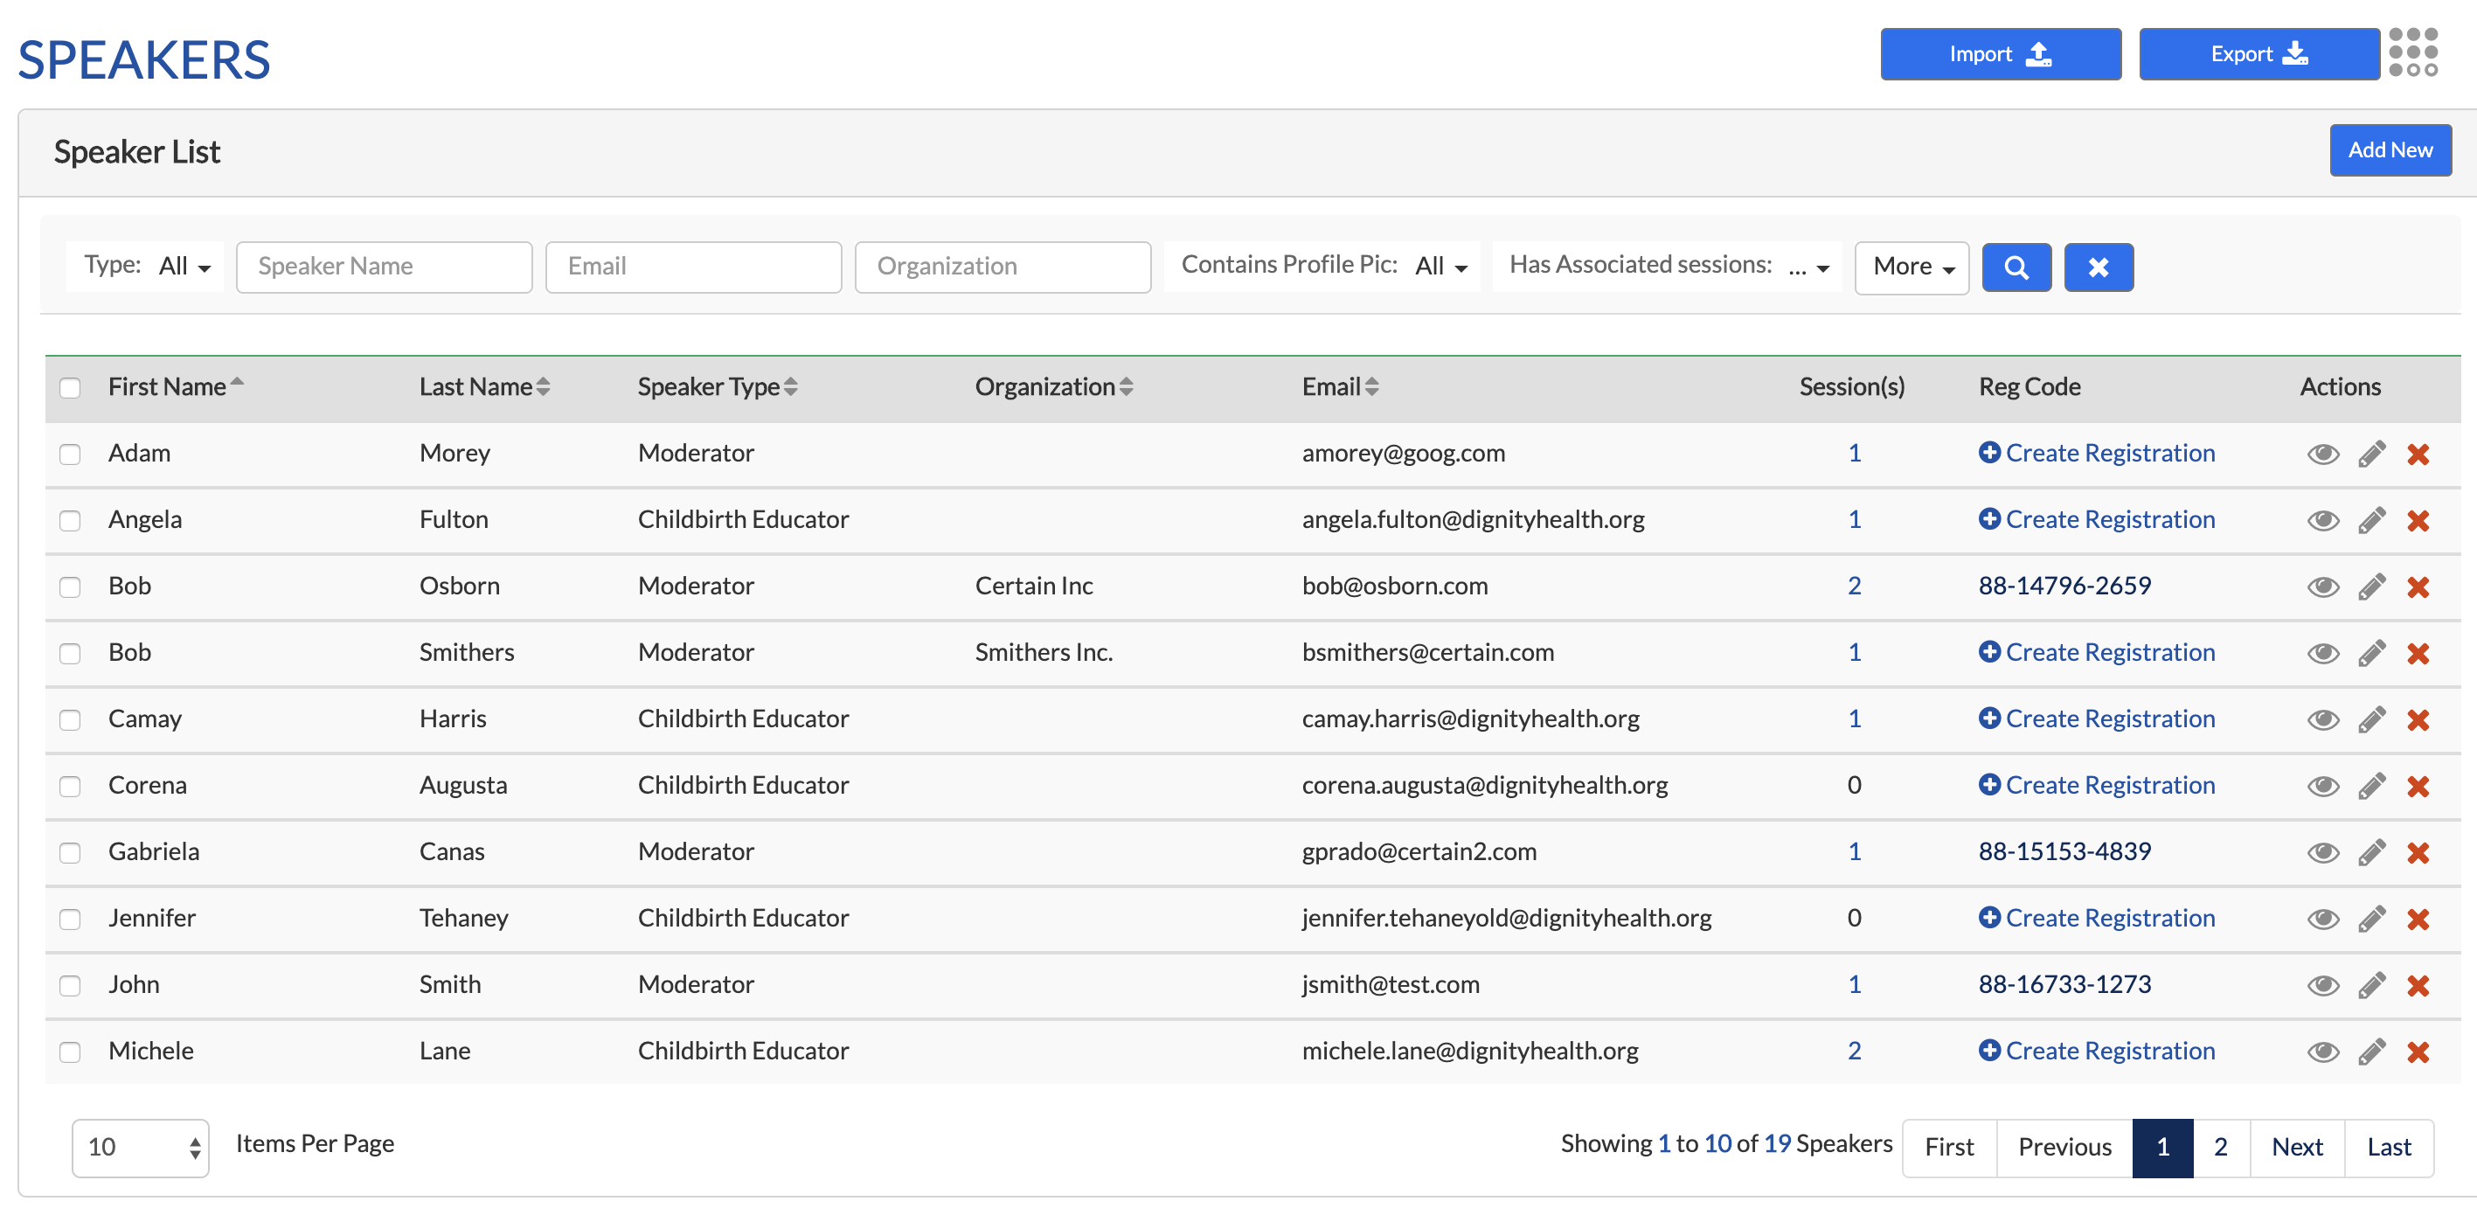Check the box for Bob Smithers
Viewport: 2477px width, 1208px height.
[x=70, y=653]
